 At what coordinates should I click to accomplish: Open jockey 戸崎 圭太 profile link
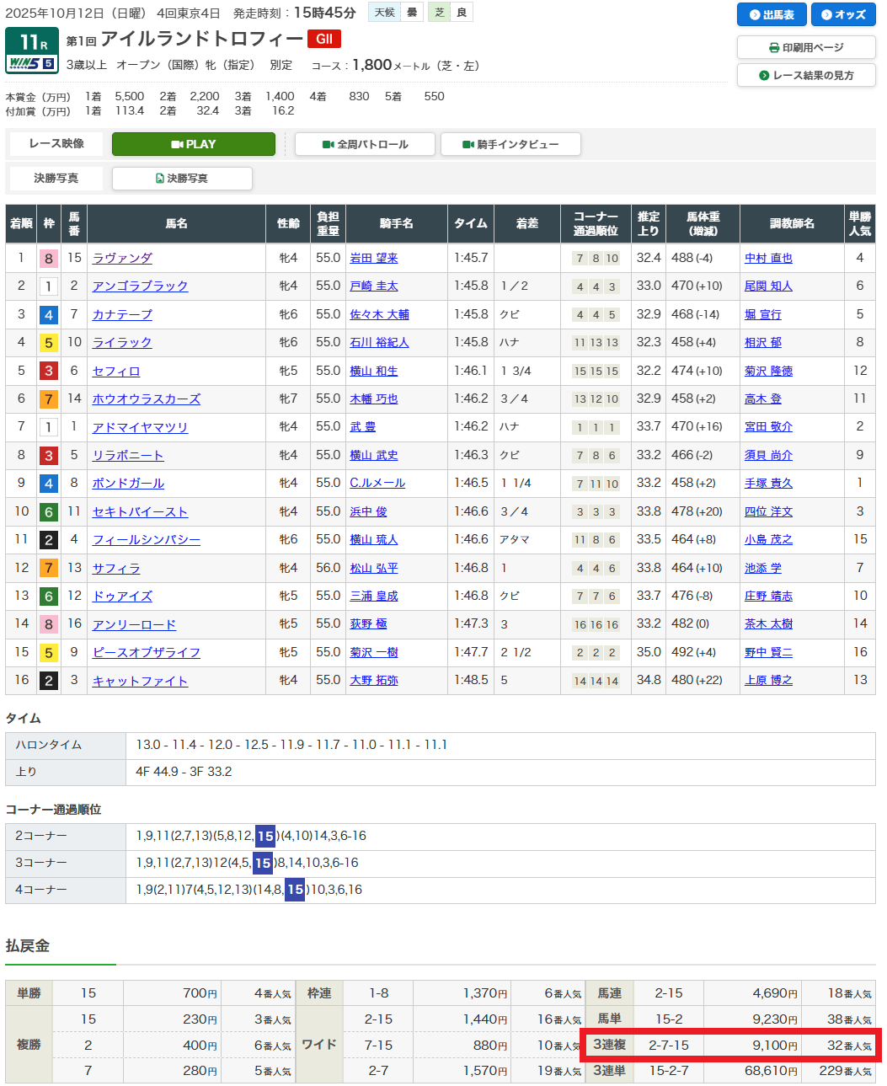[374, 286]
